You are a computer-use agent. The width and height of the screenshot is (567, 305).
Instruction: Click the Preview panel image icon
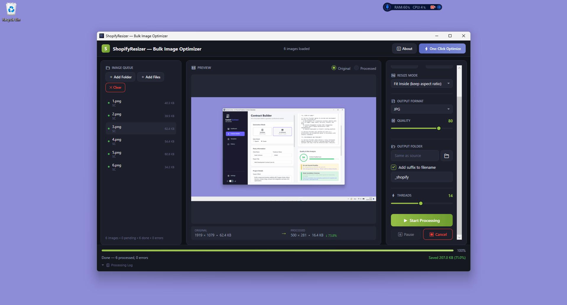click(194, 68)
